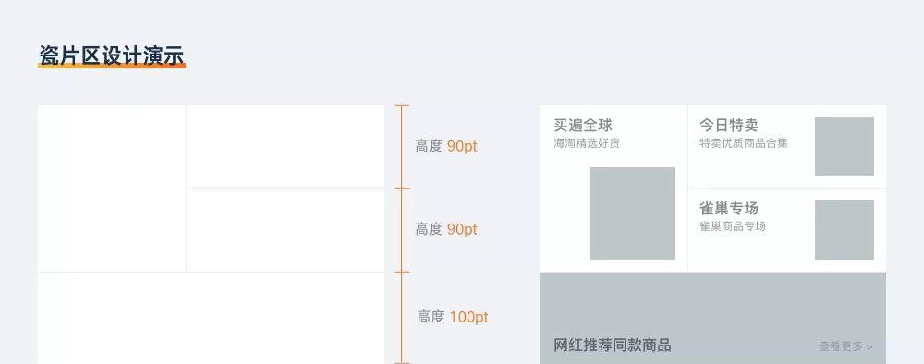Select the 雀巢专场 heading
Viewport: 924px width, 364px height.
(x=729, y=208)
